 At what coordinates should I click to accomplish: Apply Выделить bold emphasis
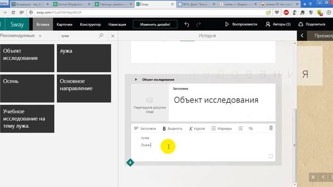[172, 128]
